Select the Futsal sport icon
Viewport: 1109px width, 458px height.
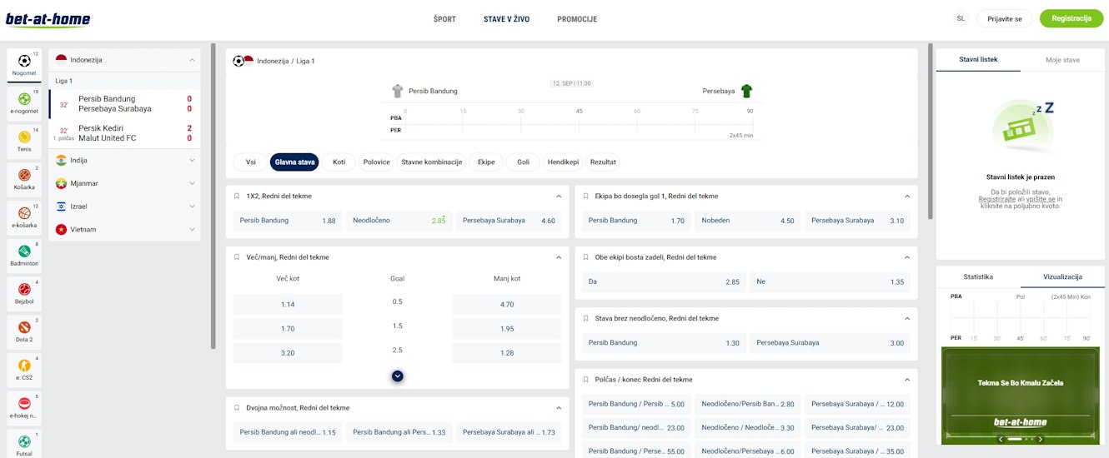click(24, 445)
